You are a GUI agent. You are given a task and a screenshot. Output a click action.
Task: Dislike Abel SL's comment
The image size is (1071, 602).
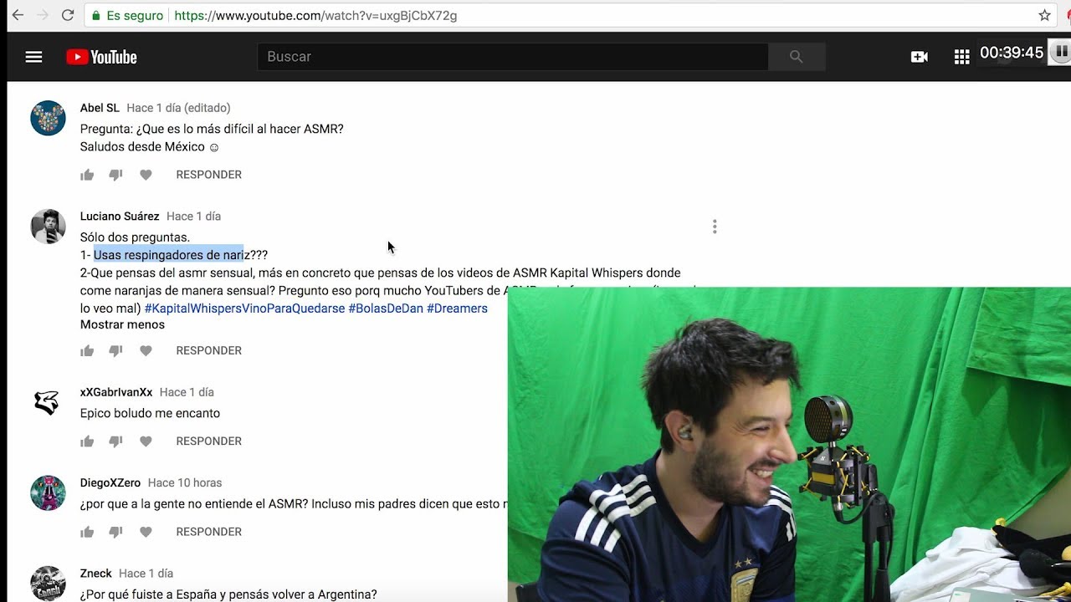pos(116,175)
